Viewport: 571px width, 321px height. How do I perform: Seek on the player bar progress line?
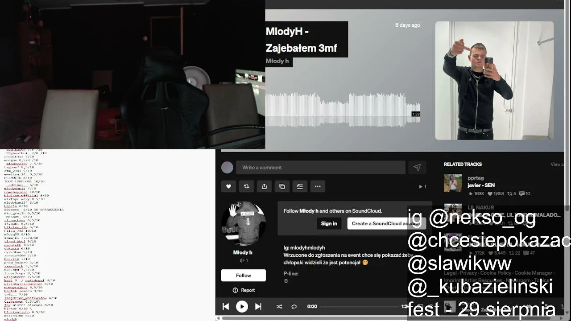(359, 306)
